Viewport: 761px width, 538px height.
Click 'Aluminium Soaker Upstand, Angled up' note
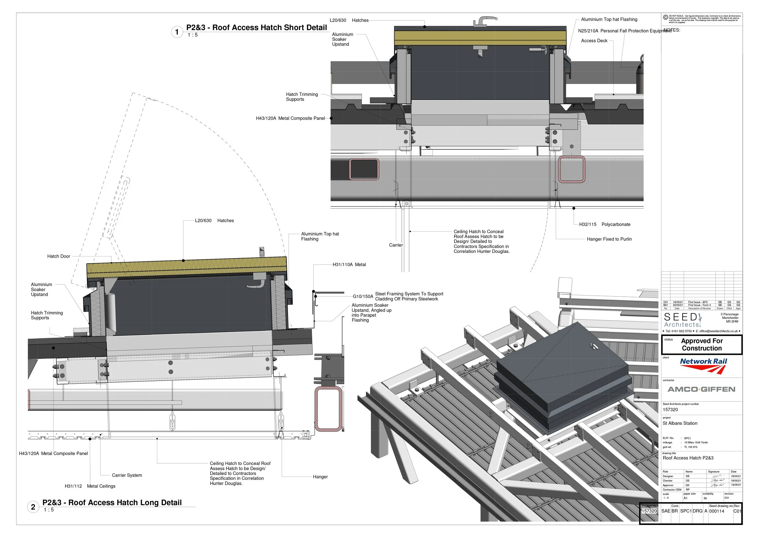point(372,313)
